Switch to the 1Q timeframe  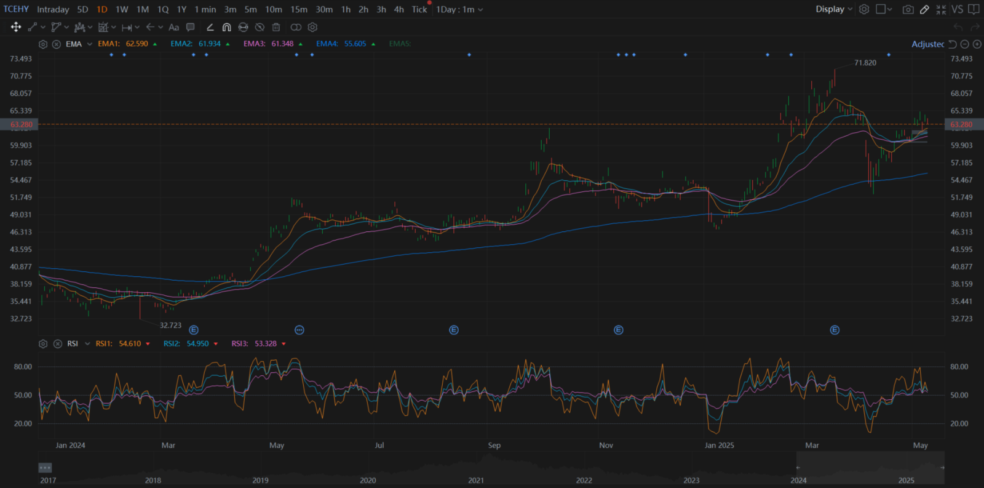162,9
